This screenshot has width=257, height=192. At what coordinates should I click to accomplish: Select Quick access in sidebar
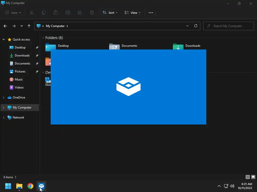coord(21,39)
